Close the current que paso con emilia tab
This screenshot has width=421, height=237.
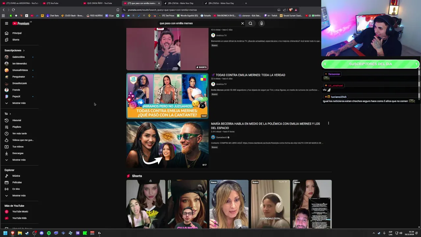click(159, 3)
